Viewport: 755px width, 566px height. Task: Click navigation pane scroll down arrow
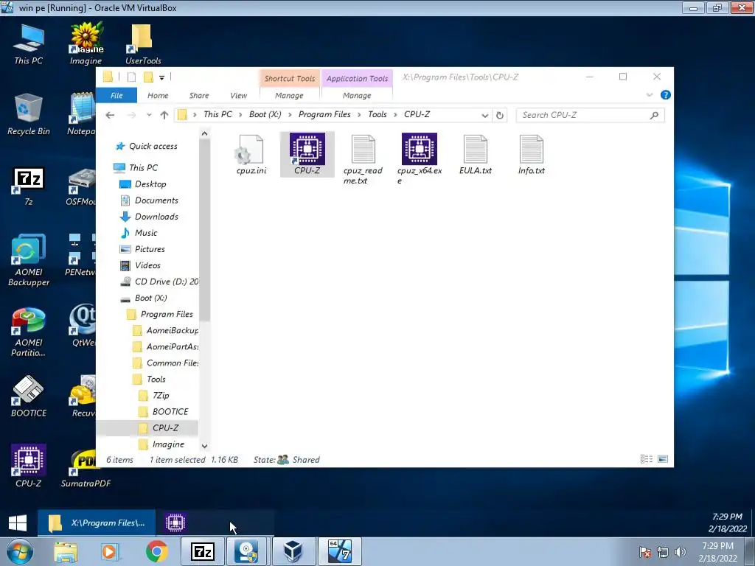click(x=205, y=446)
